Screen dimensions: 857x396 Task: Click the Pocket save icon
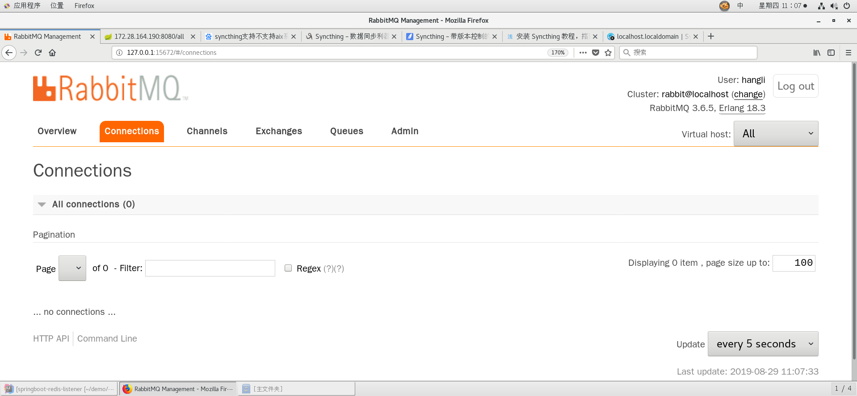[596, 53]
